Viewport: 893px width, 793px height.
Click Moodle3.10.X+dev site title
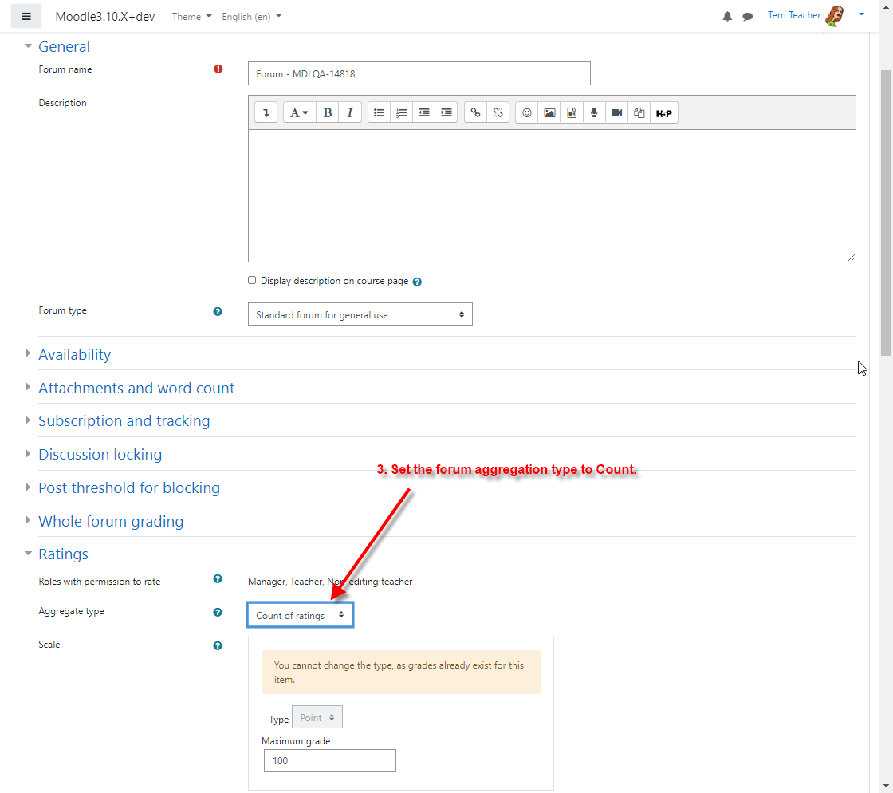point(104,17)
